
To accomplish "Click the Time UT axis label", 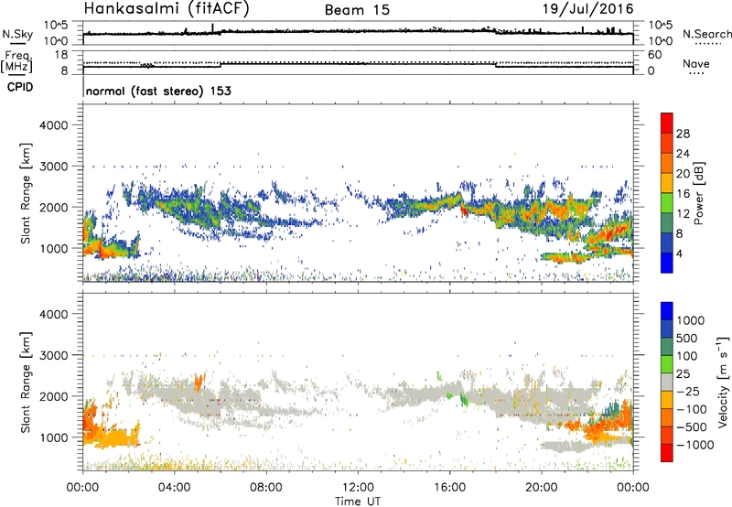I will pyautogui.click(x=358, y=502).
